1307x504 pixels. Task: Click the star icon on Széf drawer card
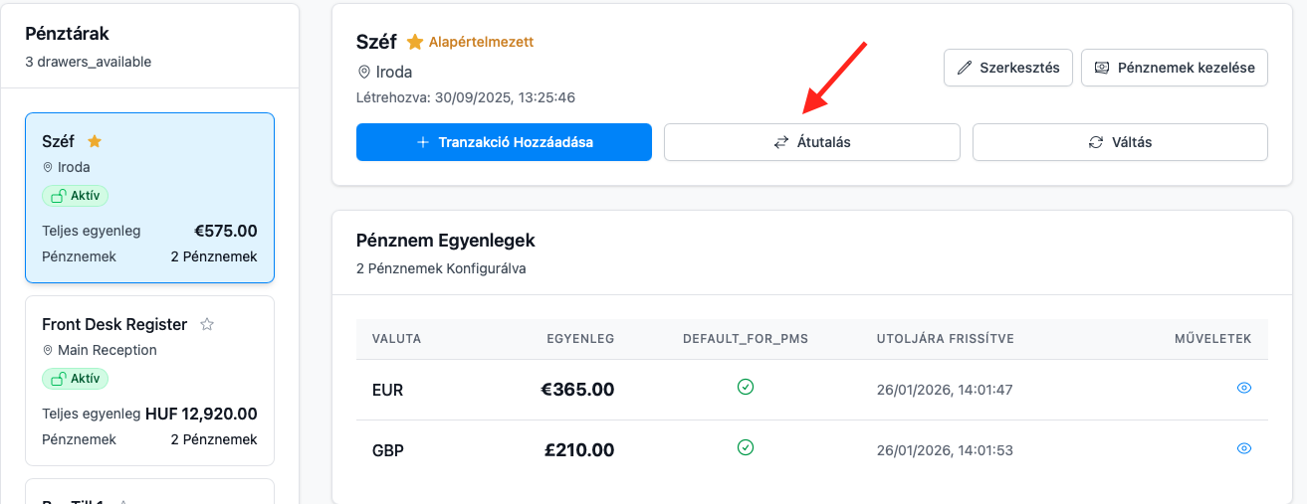(x=95, y=141)
